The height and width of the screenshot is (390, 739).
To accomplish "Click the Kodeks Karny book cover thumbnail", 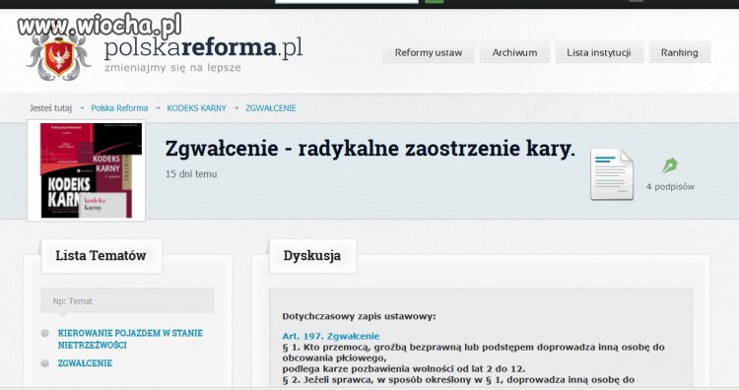I will [87, 170].
